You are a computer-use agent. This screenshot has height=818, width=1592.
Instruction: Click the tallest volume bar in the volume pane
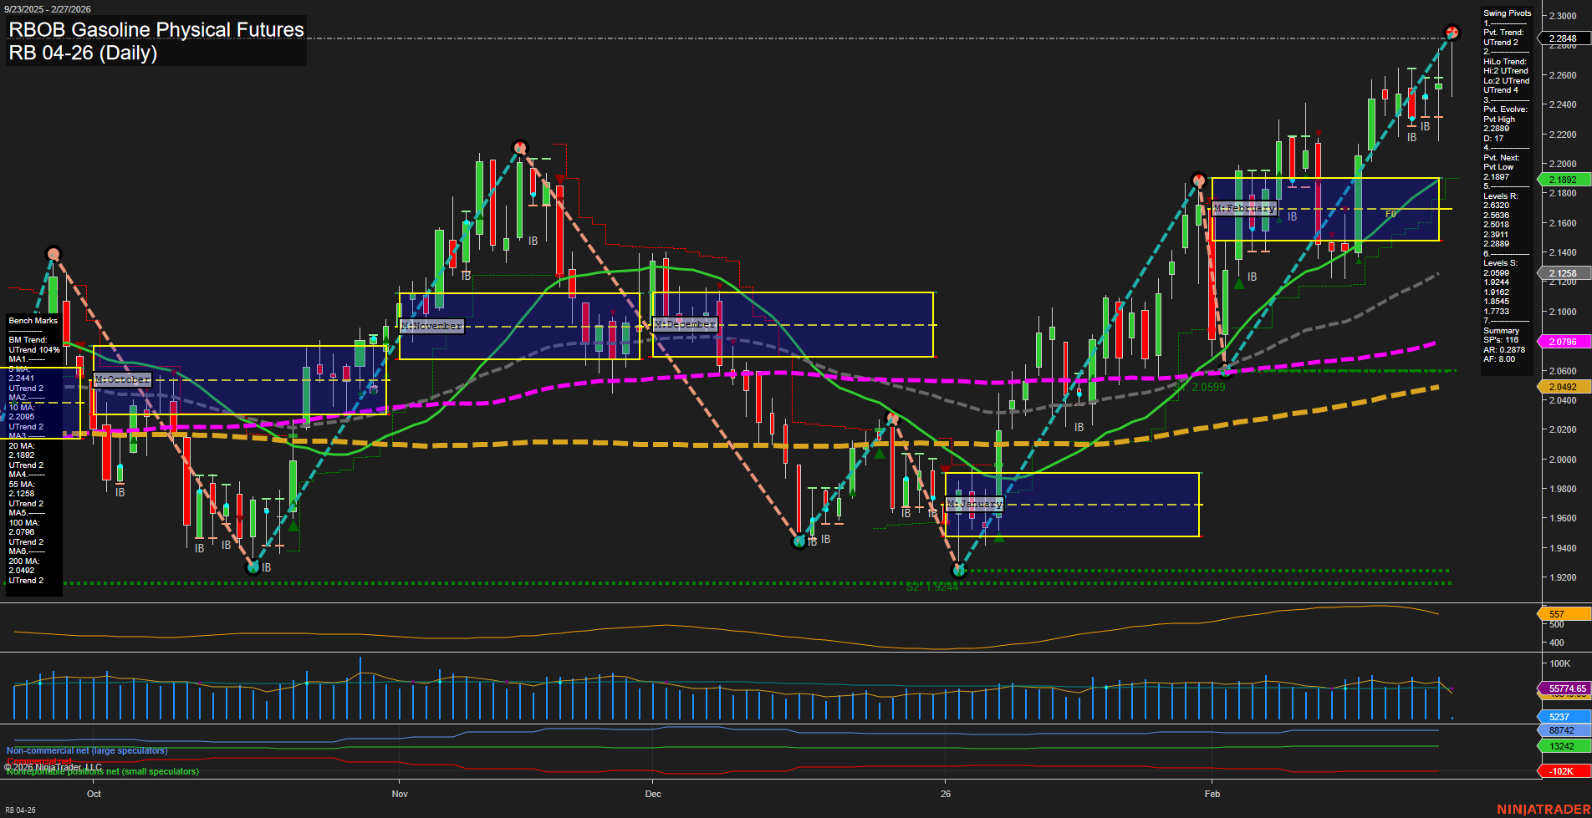click(360, 681)
